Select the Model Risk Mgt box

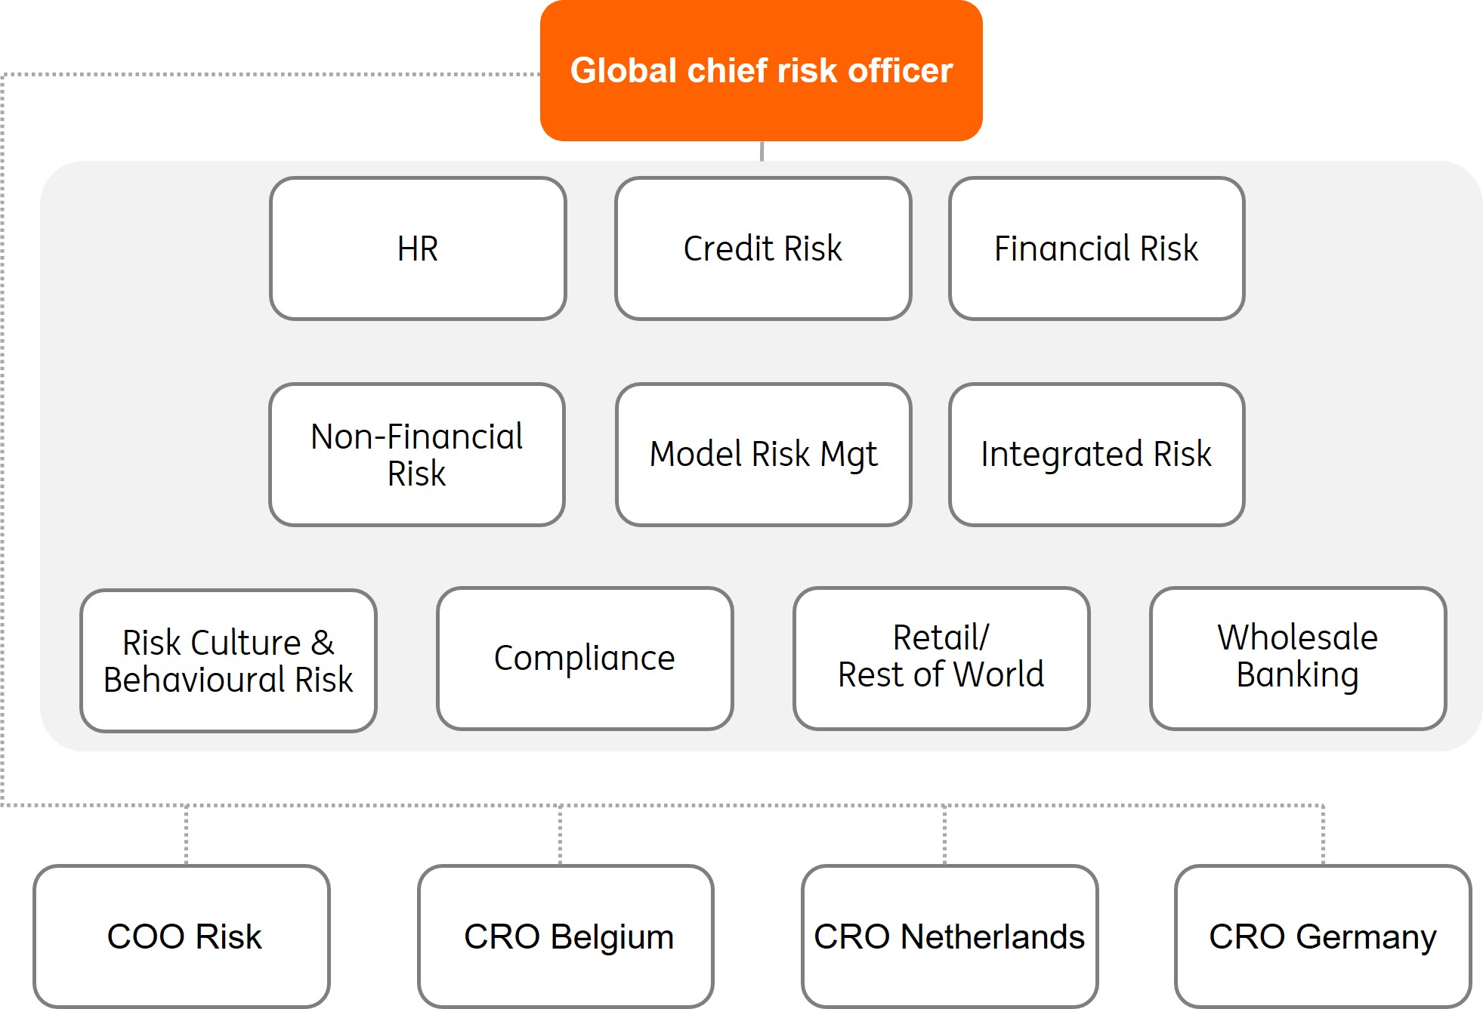click(x=763, y=455)
